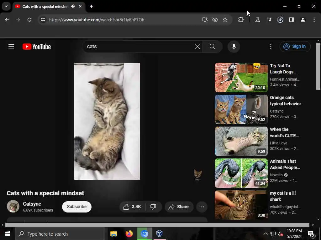Screen dimensions: 321x240
Task: Expand the tab search dropdown
Action: click(6, 6)
